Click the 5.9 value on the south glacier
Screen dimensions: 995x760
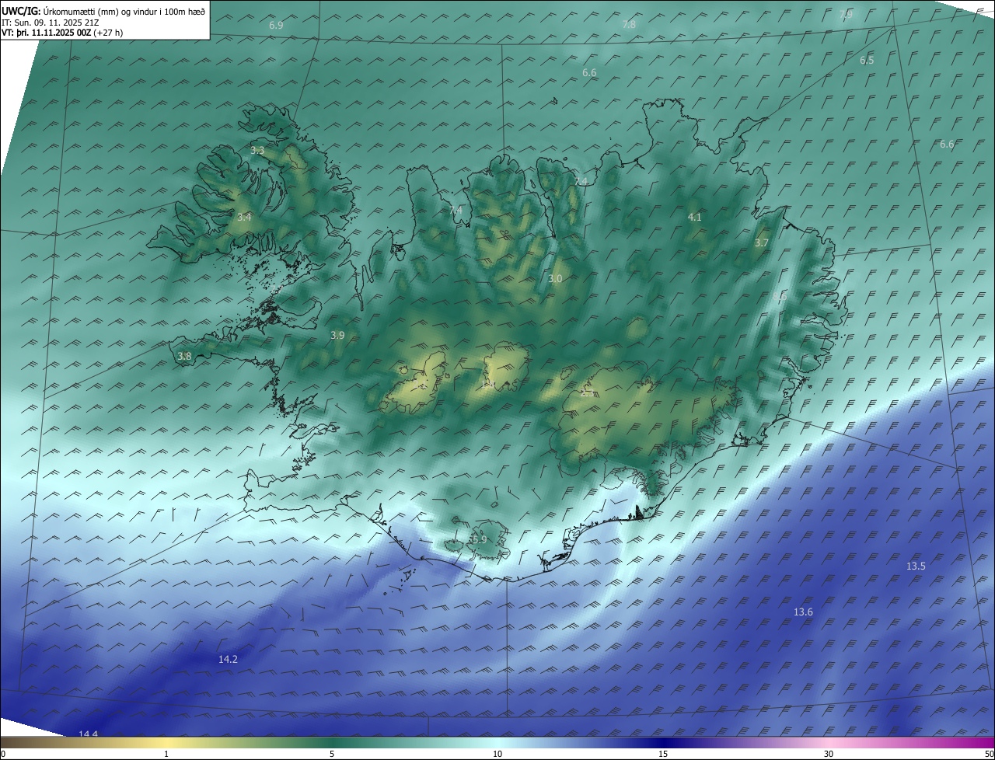point(479,539)
